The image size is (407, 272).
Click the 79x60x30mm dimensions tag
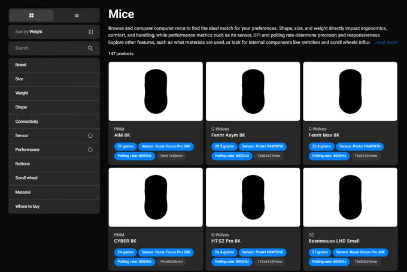point(171,262)
